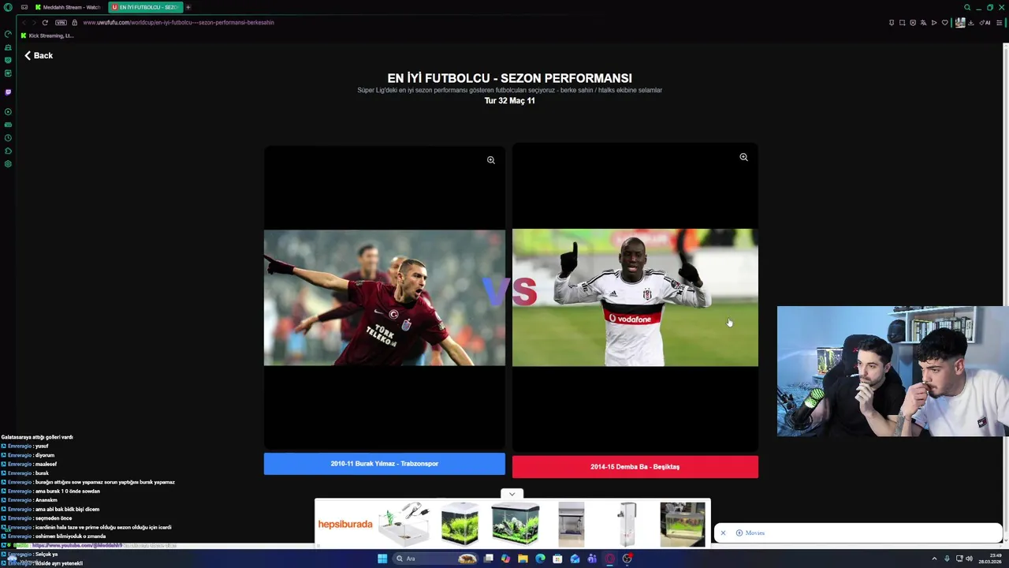
Task: Vote for 2014-15 Demba Ba - Beşiktaş
Action: 635,467
